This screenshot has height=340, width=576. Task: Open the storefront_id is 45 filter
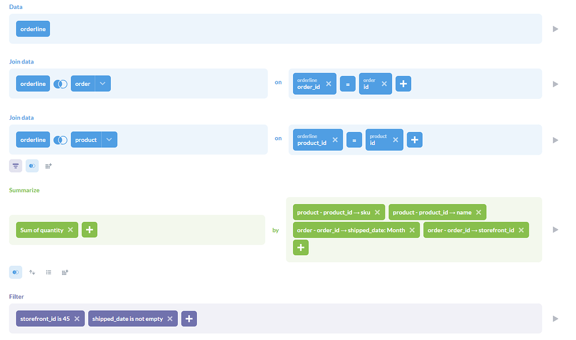(44, 319)
